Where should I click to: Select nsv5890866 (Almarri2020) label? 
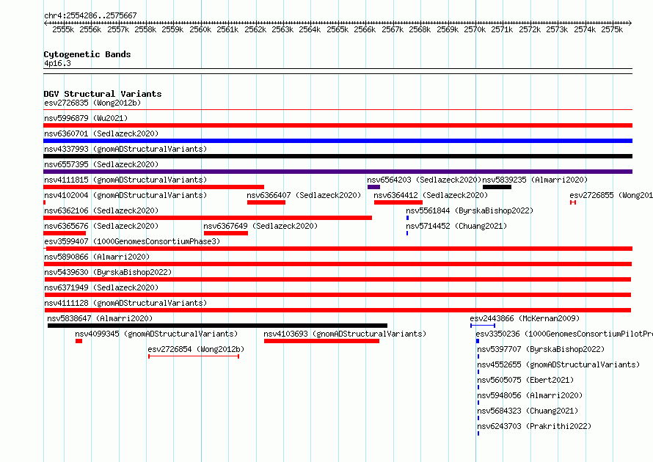click(x=97, y=257)
